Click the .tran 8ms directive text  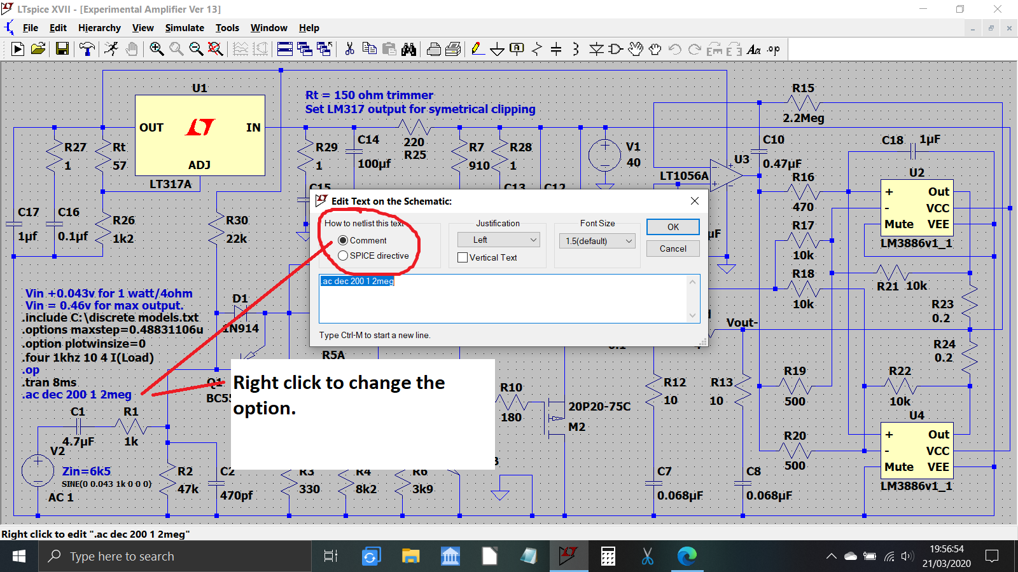pyautogui.click(x=50, y=383)
